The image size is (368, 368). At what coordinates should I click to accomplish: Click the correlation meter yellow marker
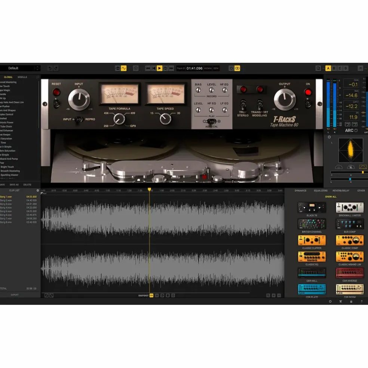click(x=363, y=172)
